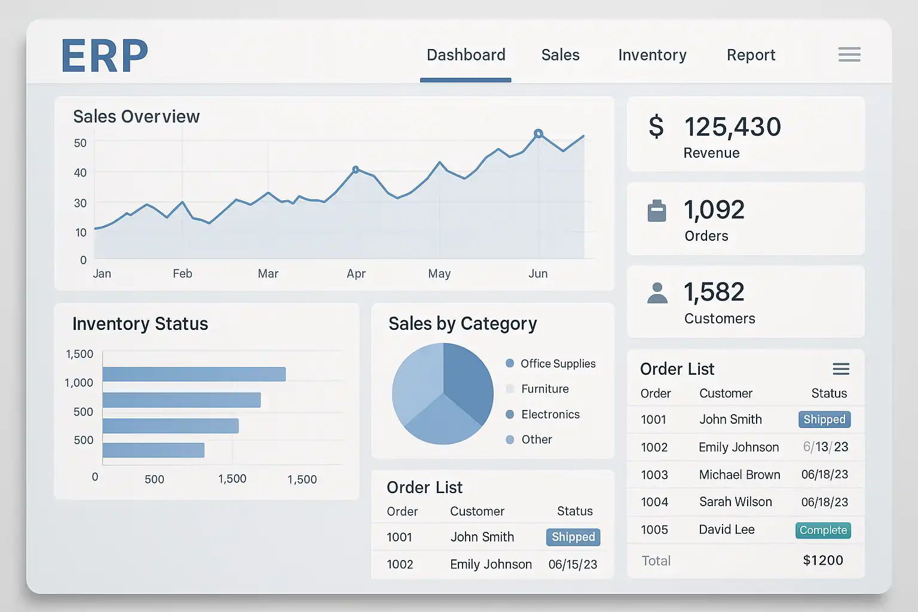This screenshot has width=918, height=612.
Task: Open the Report tab
Action: click(x=751, y=55)
